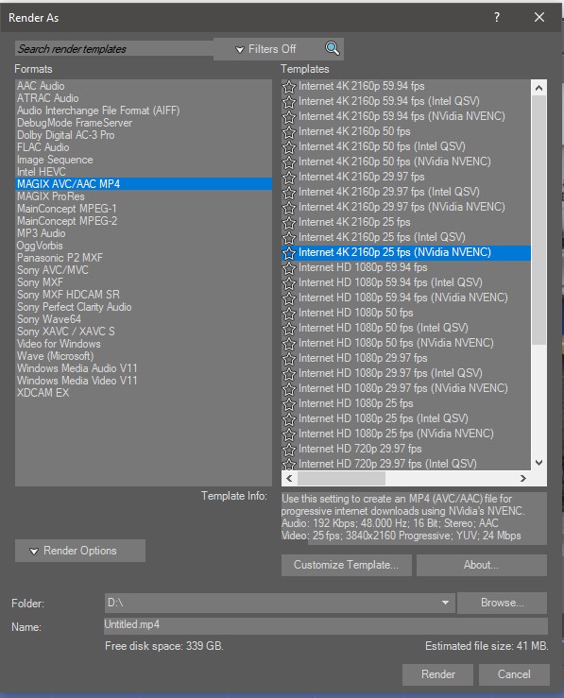
Task: Select Panasonic P2 MXF format
Action: click(x=144, y=258)
